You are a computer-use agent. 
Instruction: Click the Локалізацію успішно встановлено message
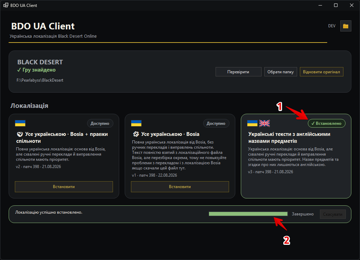coord(49,212)
